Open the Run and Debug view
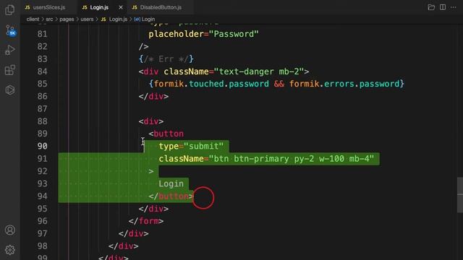The image size is (463, 260). click(9, 50)
